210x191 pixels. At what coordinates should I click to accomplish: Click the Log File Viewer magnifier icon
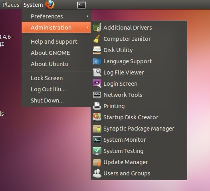tap(97, 72)
